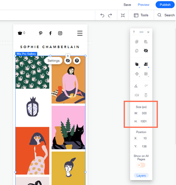Click the Publish button

click(x=165, y=5)
